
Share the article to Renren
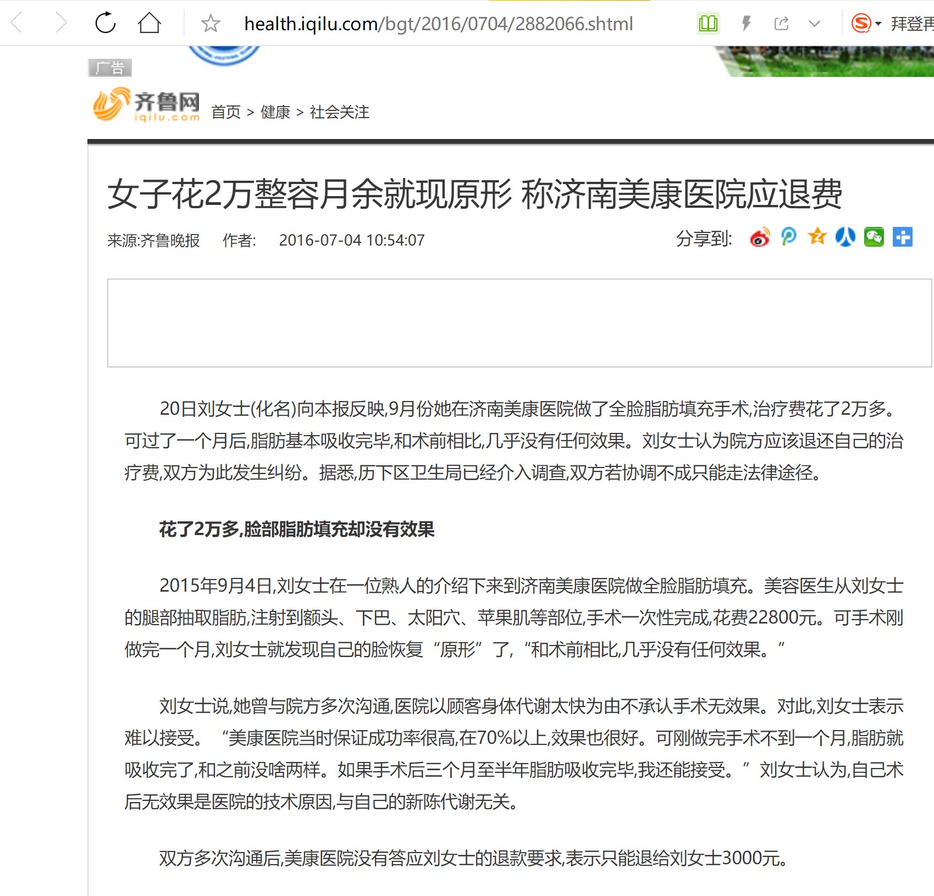(845, 237)
